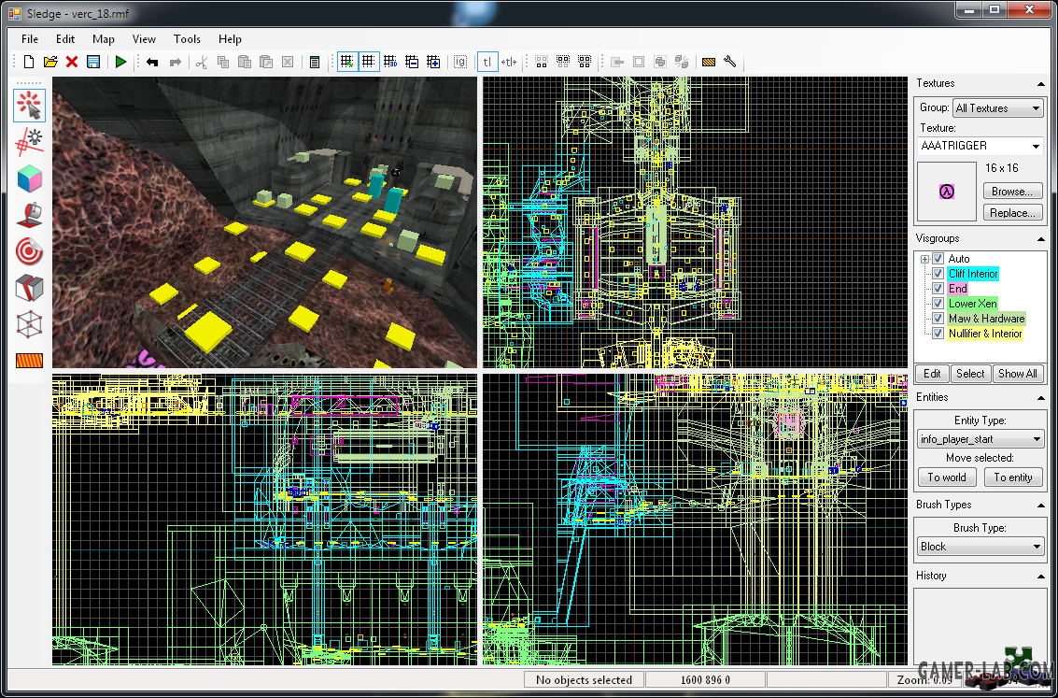The image size is (1058, 698).
Task: Click the Browse... texture button
Action: pos(1012,191)
